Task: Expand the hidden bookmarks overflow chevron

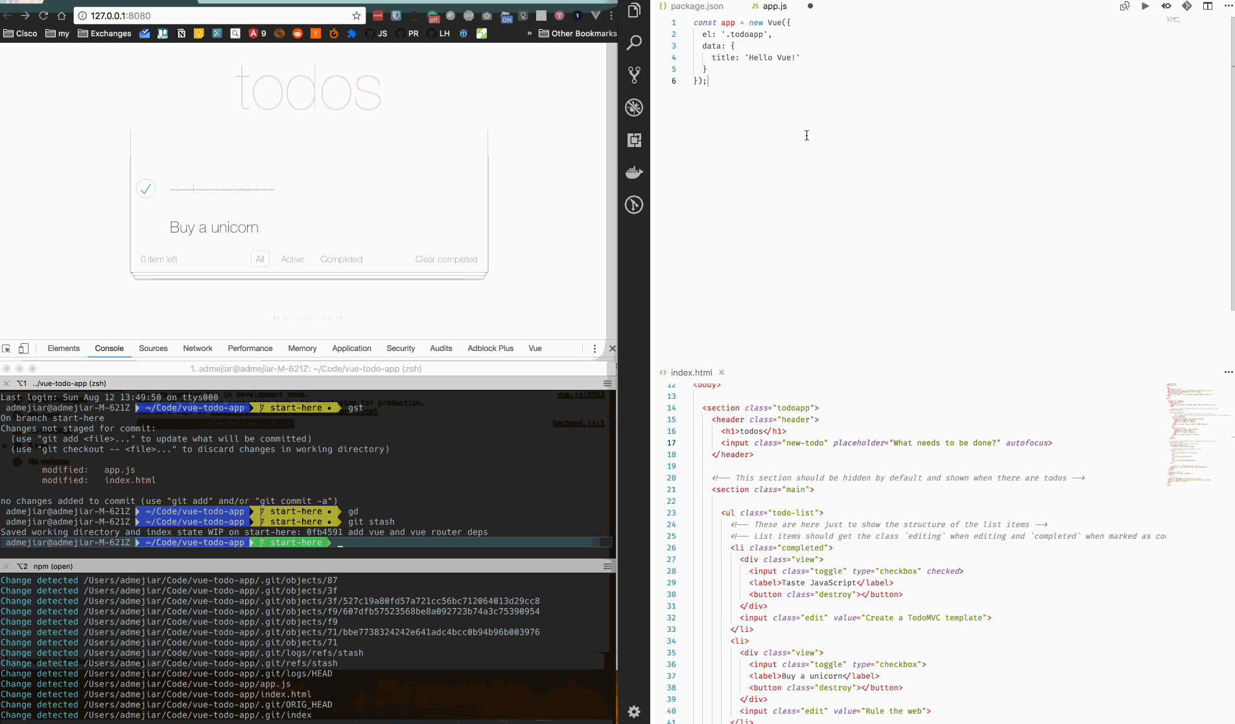Action: click(529, 33)
